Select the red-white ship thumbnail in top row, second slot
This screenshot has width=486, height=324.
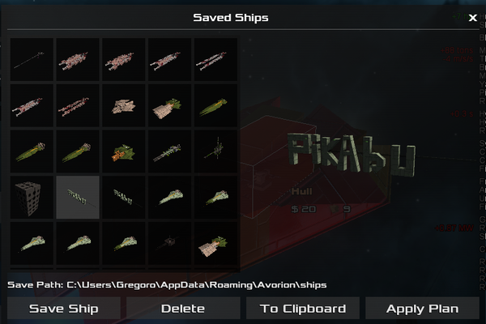click(78, 59)
